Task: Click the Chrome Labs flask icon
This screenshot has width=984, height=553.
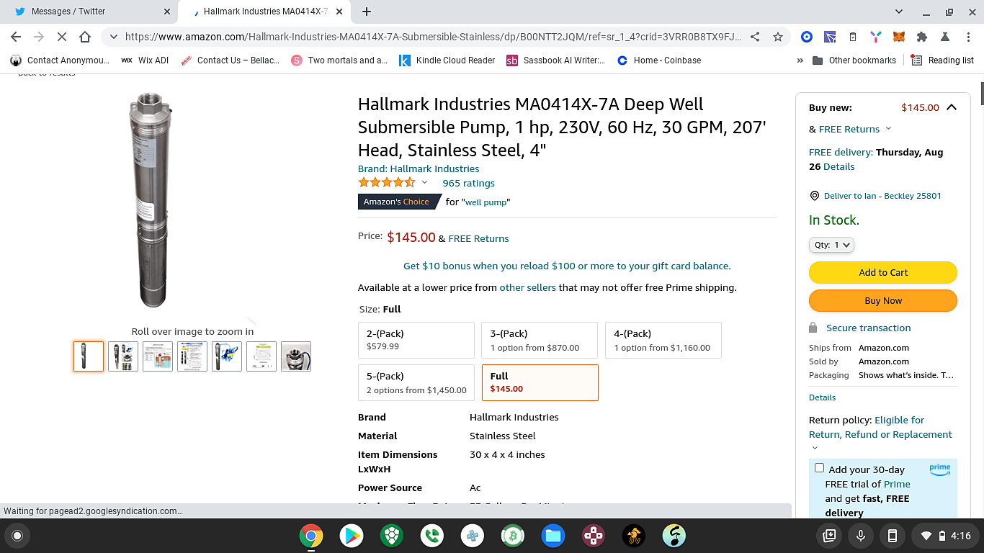Action: [x=944, y=37]
